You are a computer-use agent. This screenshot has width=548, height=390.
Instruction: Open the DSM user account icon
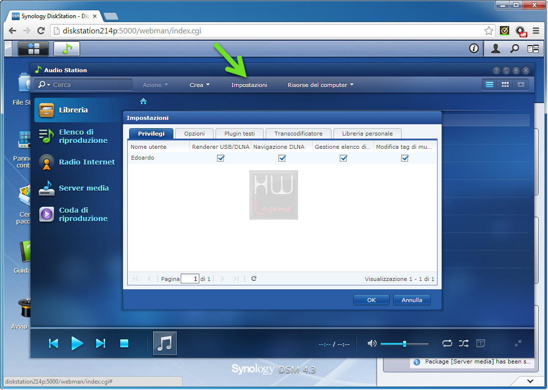pos(495,49)
